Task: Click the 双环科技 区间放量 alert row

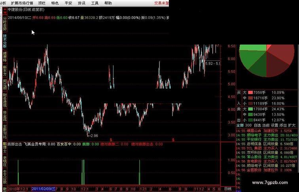Action: (x=267, y=153)
